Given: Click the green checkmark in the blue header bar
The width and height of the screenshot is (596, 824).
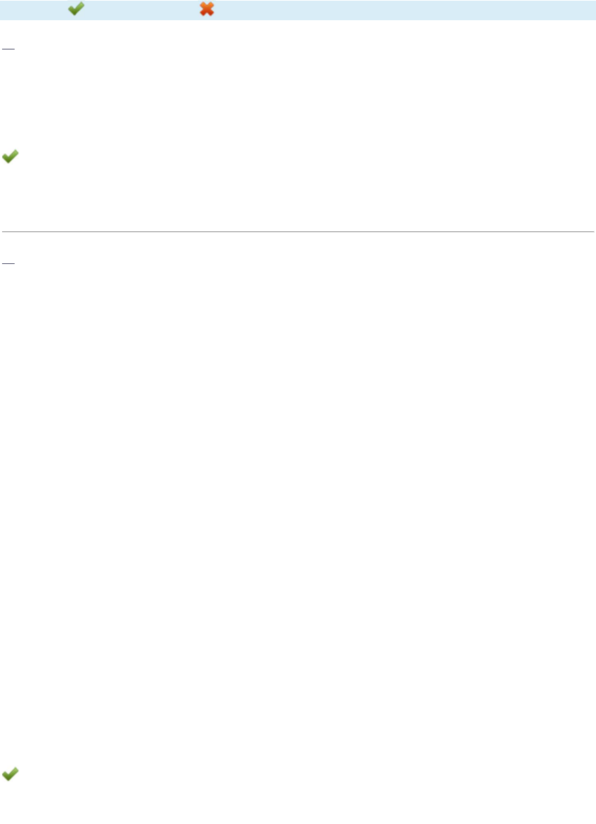Looking at the screenshot, I should click(76, 9).
